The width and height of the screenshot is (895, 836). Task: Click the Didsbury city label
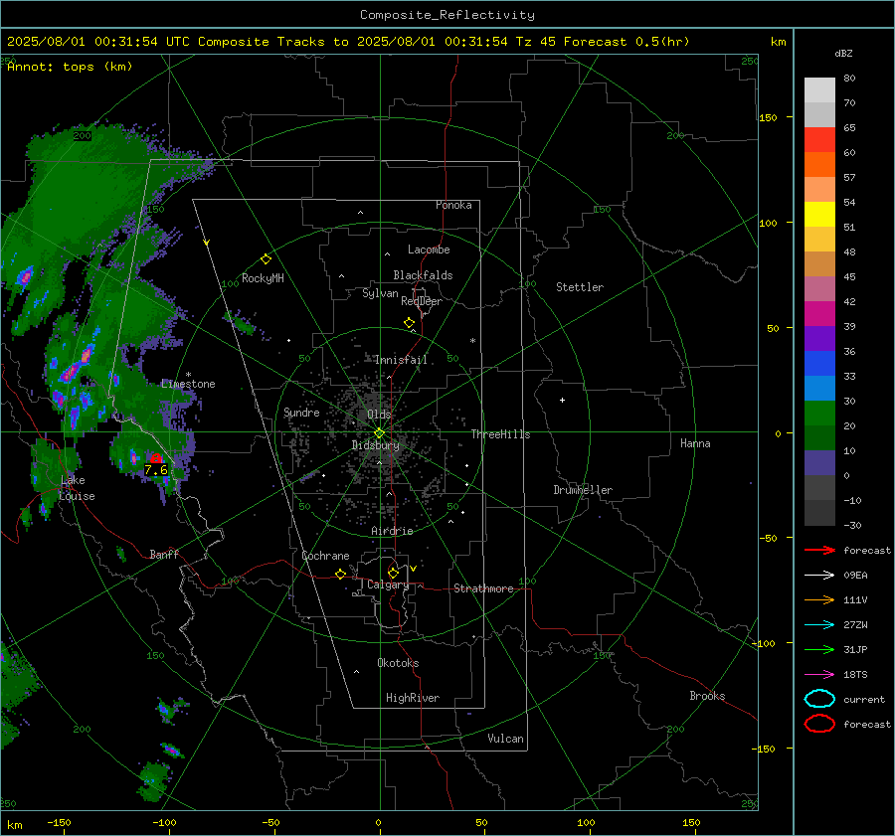(x=376, y=445)
